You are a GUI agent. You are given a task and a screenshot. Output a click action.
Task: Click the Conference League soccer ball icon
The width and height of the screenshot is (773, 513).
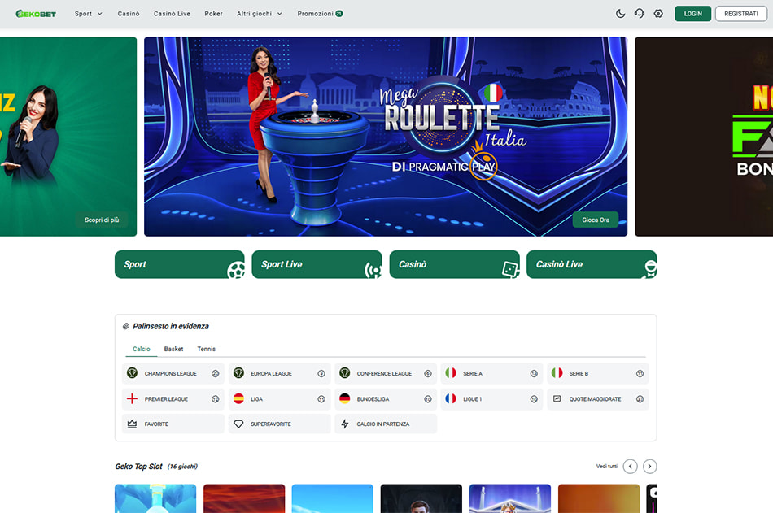(428, 373)
